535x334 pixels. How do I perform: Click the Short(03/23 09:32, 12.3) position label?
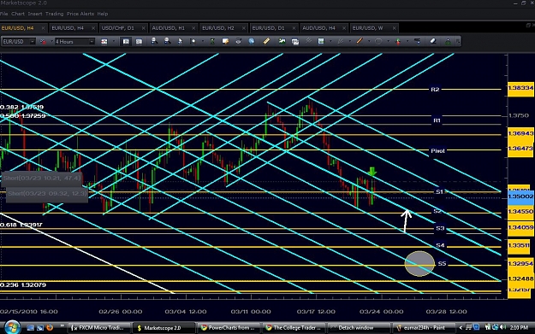47,194
